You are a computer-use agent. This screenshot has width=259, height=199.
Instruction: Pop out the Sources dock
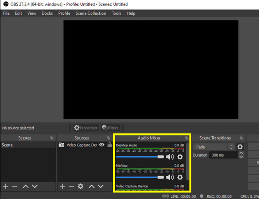click(108, 138)
